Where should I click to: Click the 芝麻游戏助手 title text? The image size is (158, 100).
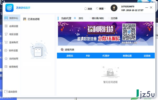click(x=23, y=8)
